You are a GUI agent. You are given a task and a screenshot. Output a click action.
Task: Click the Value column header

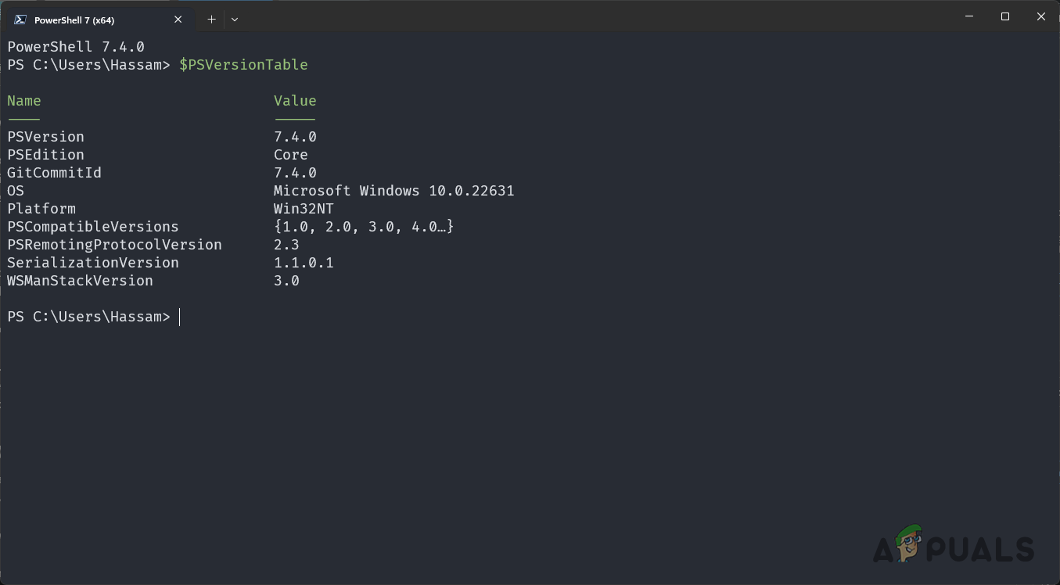tap(295, 100)
